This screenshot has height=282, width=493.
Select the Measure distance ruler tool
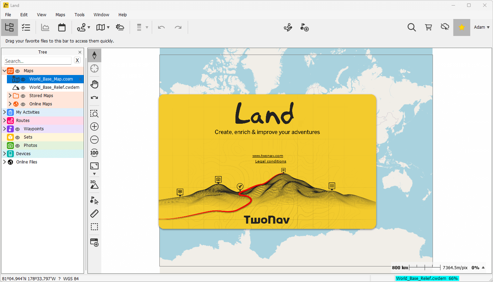click(94, 213)
